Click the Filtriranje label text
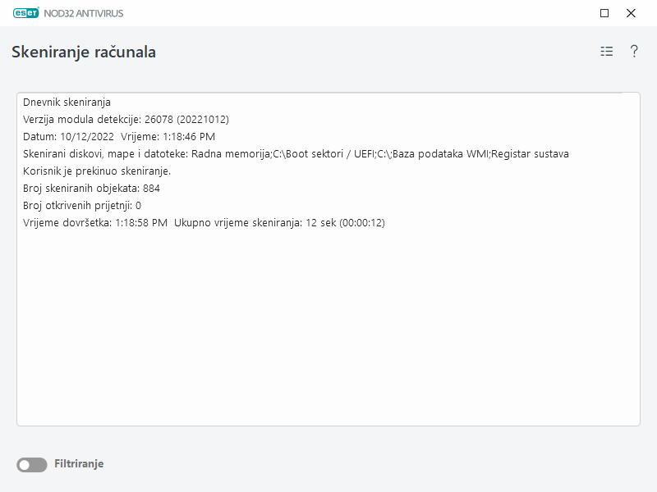The width and height of the screenshot is (657, 492). pos(80,463)
